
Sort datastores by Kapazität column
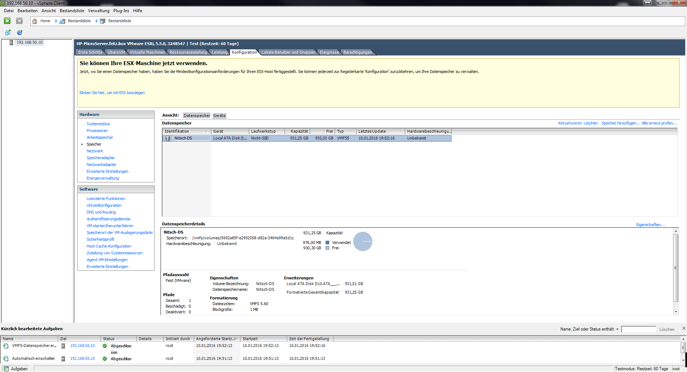tap(297, 131)
